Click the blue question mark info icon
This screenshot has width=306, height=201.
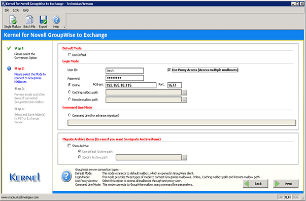click(x=66, y=176)
